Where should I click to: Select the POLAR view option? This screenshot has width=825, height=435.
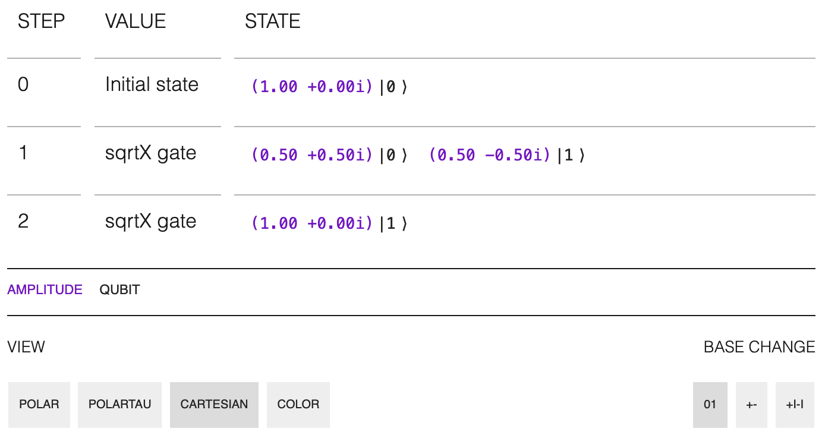click(x=39, y=405)
